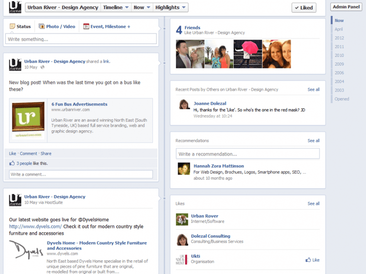Open Hannah Zora Mattinson name link
The height and width of the screenshot is (274, 366).
tap(219, 166)
